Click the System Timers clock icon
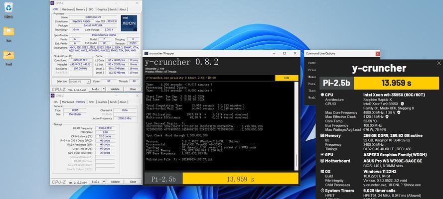443x199 pixels. click(x=322, y=191)
